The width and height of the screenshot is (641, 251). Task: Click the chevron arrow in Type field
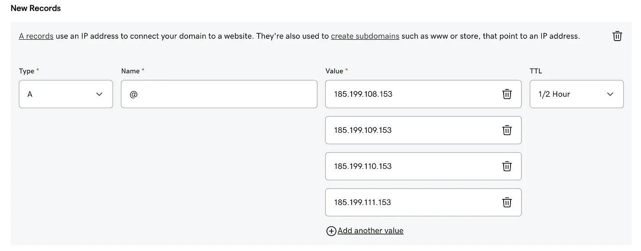pyautogui.click(x=99, y=94)
